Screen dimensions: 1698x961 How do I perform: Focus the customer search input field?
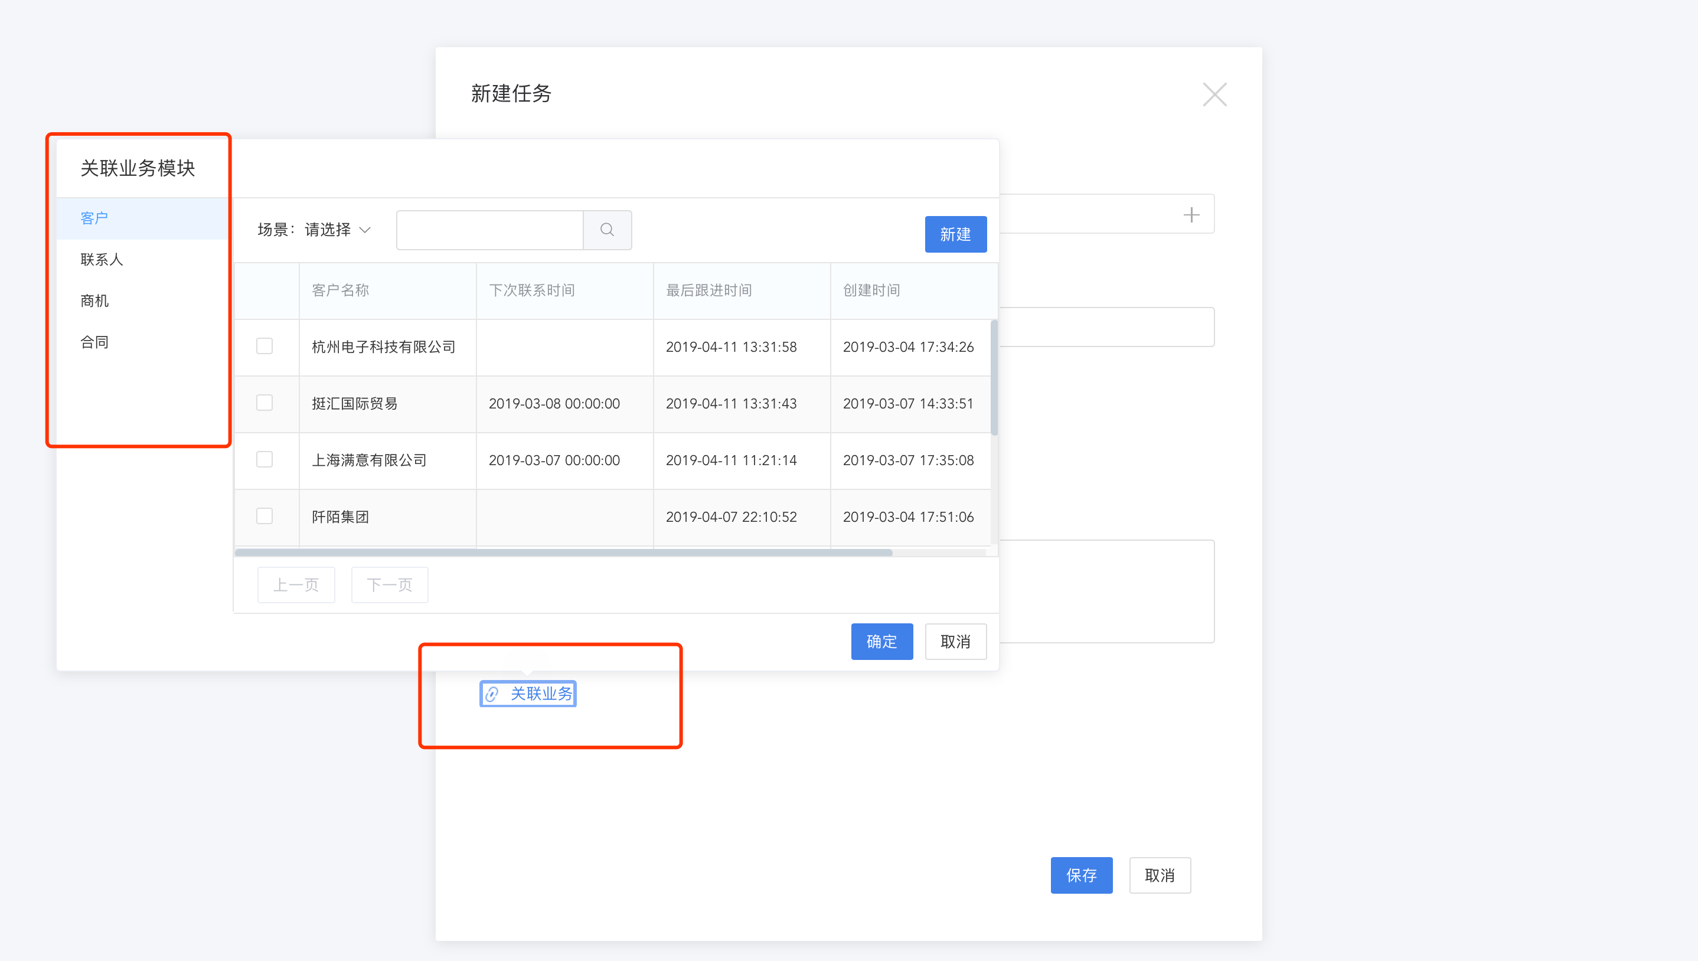pyautogui.click(x=489, y=230)
